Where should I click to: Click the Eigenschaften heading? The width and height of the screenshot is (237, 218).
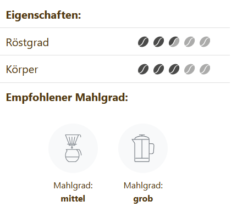click(43, 15)
